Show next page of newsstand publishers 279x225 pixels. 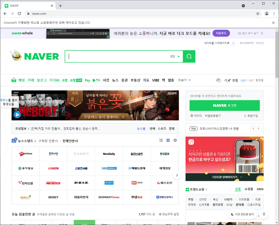point(177,175)
